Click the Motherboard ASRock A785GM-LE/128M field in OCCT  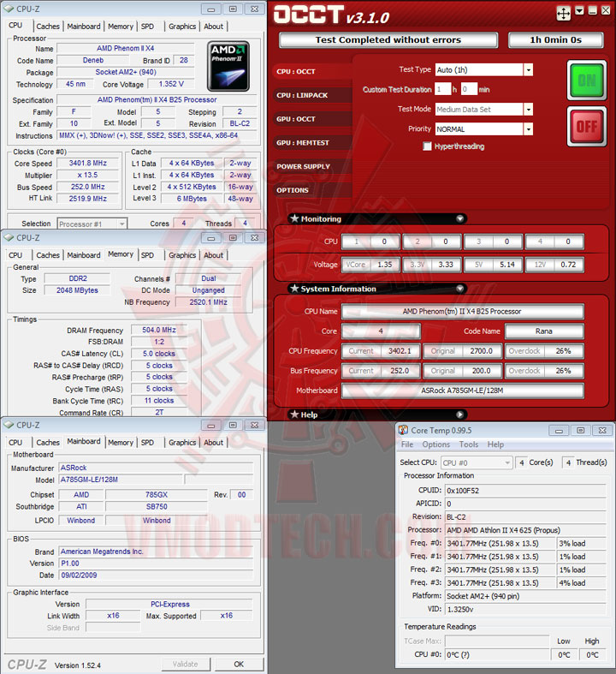coord(462,391)
